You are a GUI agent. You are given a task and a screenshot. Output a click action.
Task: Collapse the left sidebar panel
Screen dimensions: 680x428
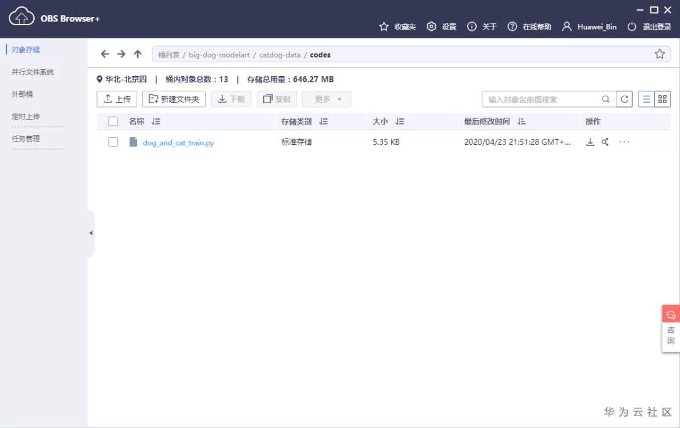91,234
